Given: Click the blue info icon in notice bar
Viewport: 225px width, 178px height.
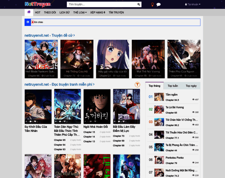Looking at the screenshot, I should (x=28, y=22).
